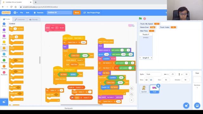Select the Operators block category
The height and width of the screenshot is (114, 203).
[4, 61]
